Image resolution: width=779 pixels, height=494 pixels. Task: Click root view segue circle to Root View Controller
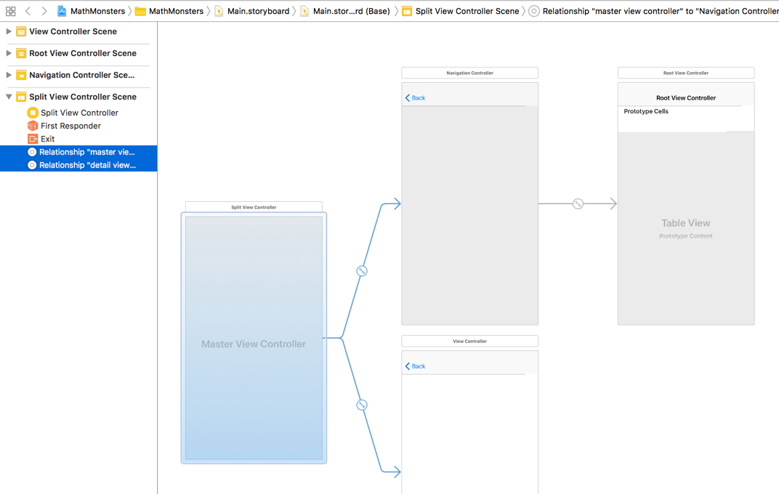[578, 203]
